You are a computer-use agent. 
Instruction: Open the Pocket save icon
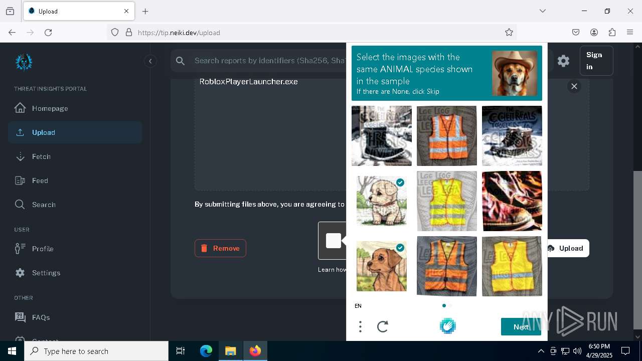pyautogui.click(x=576, y=32)
